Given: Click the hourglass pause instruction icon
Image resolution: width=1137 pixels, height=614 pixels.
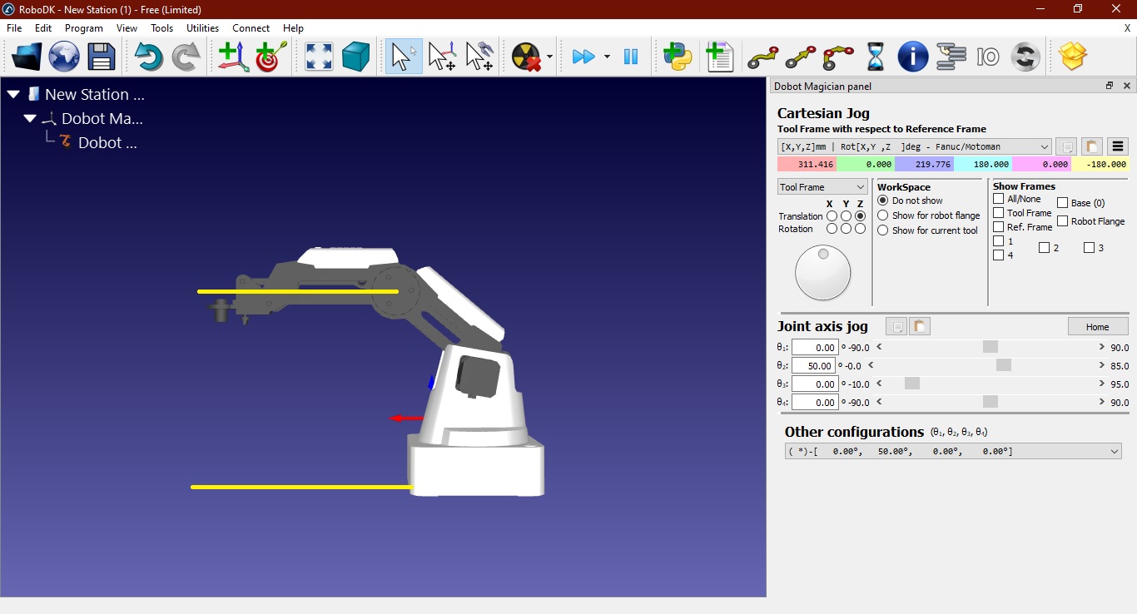Looking at the screenshot, I should 876,57.
